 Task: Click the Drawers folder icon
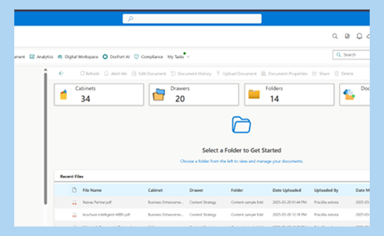click(x=159, y=95)
